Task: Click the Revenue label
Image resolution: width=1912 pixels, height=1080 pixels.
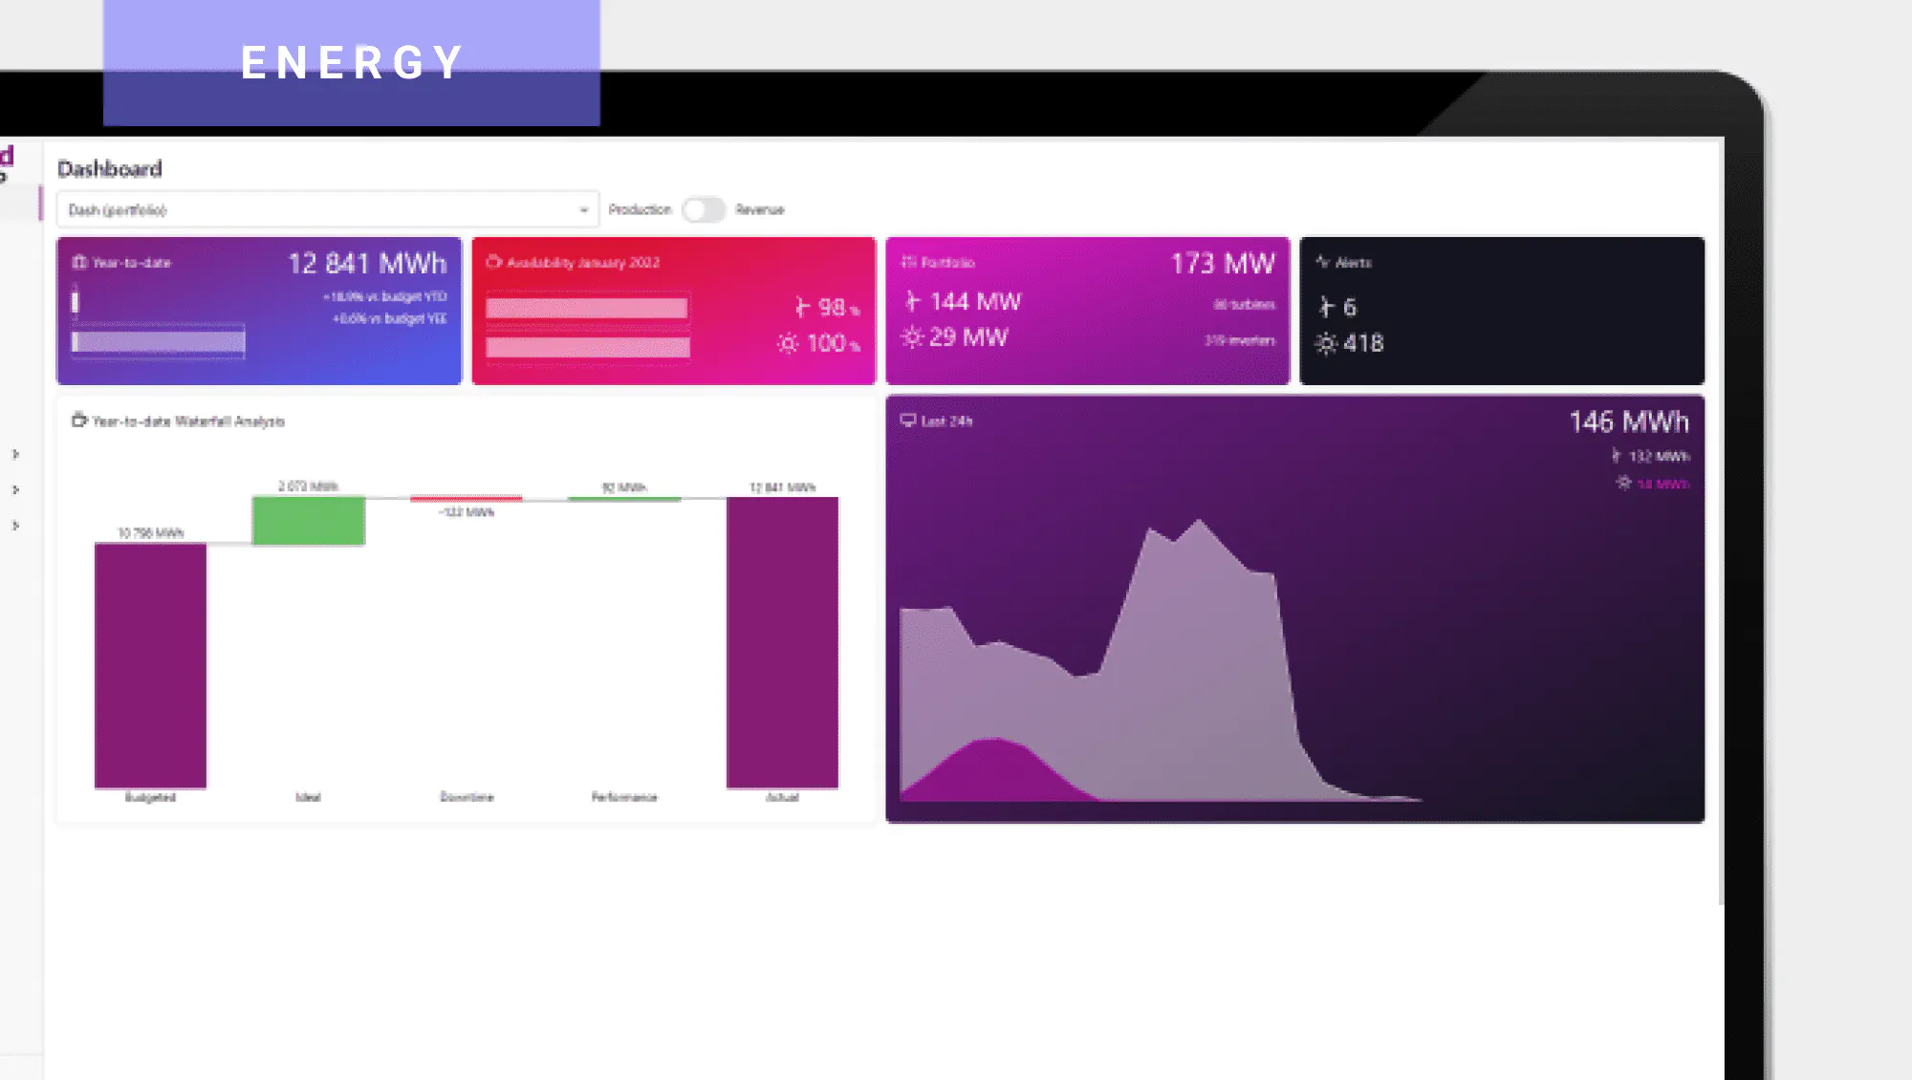Action: coord(760,209)
